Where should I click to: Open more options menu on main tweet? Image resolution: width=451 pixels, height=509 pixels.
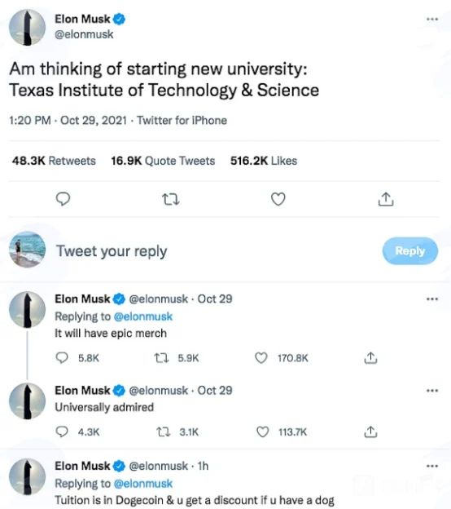point(432,19)
